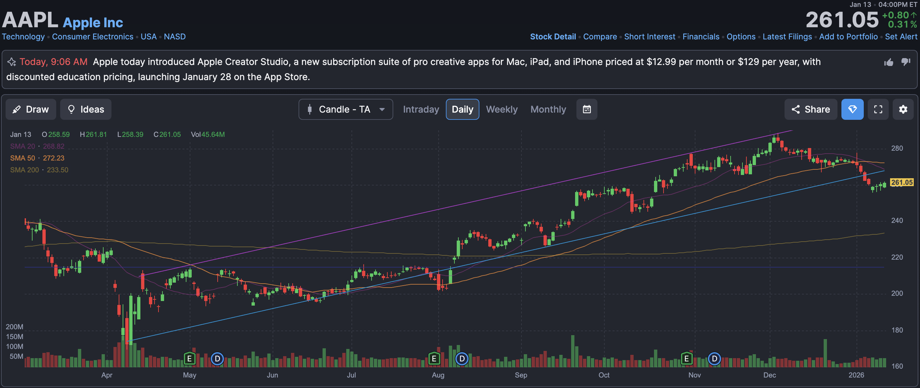This screenshot has height=388, width=920.
Task: Toggle the Ideas panel
Action: click(x=86, y=109)
